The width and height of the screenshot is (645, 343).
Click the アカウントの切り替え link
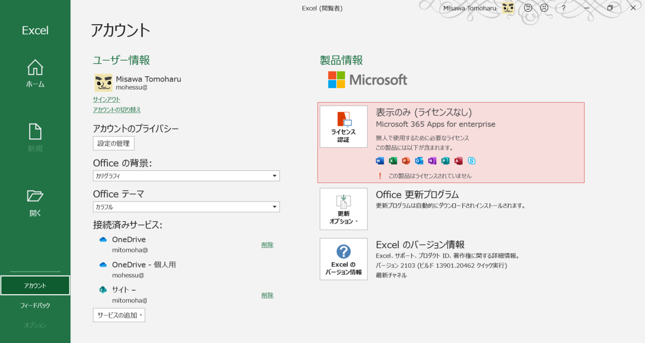pyautogui.click(x=117, y=110)
